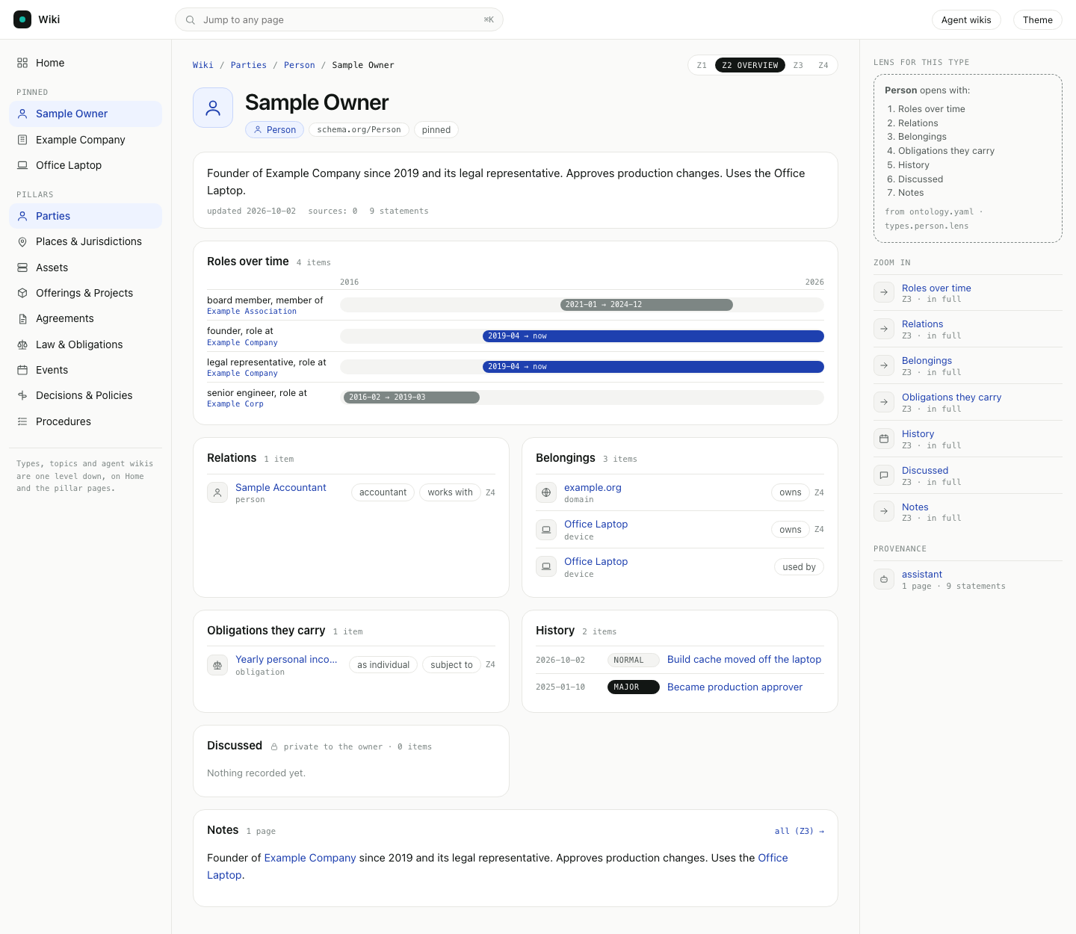The width and height of the screenshot is (1076, 934).
Task: Click the person icon beside Sample Accountant
Action: 217,492
